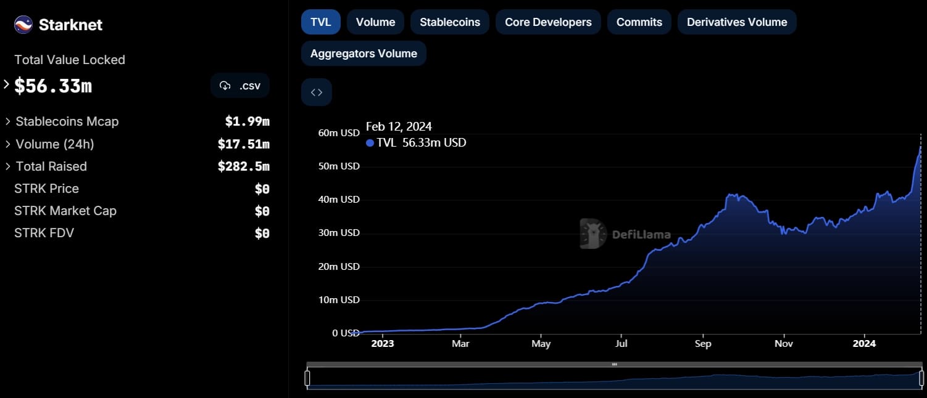The height and width of the screenshot is (398, 927).
Task: Click the left handle of range slider
Action: click(307, 378)
